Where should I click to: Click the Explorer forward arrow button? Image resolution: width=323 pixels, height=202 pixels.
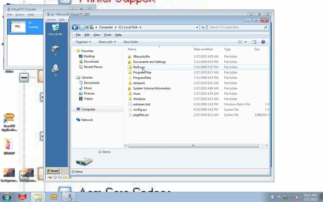[82, 27]
